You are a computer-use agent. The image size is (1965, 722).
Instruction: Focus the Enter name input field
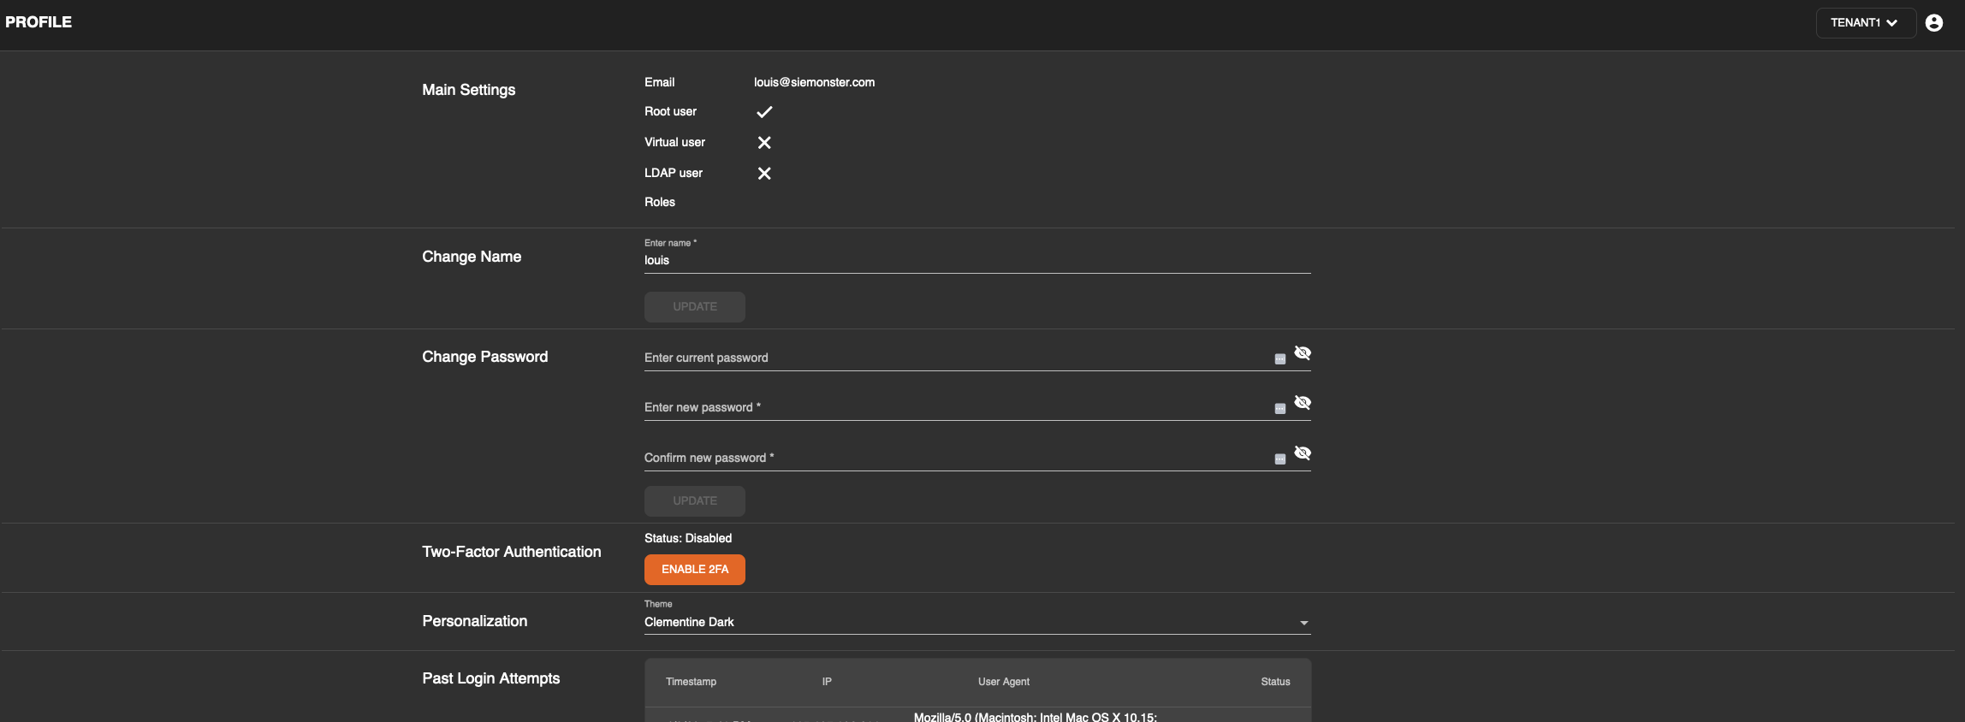(976, 261)
